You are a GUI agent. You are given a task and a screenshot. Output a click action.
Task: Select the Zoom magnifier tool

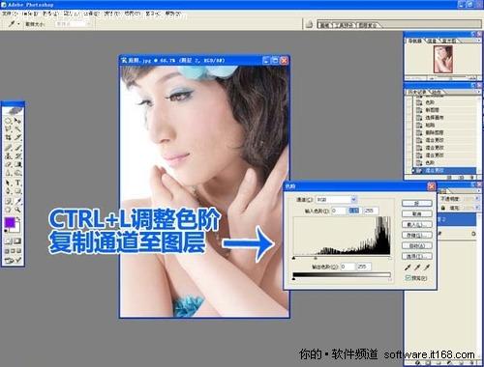pyautogui.click(x=17, y=210)
